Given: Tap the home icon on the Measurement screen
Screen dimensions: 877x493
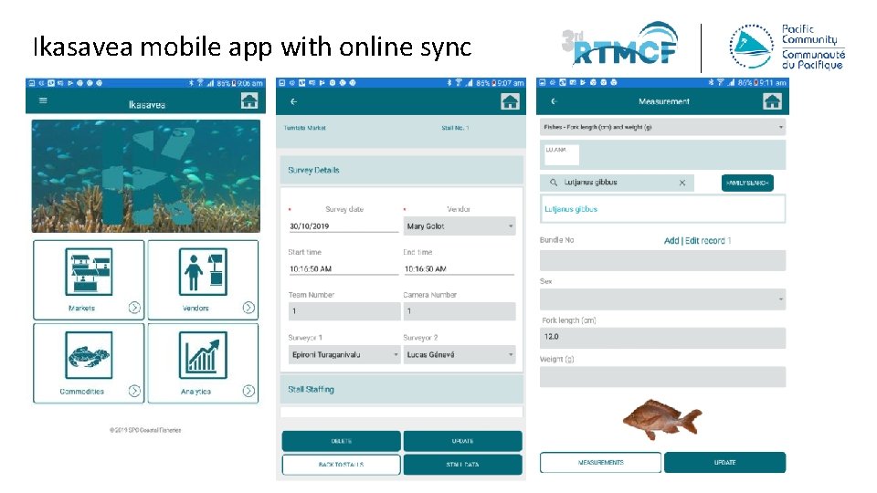Looking at the screenshot, I should pyautogui.click(x=772, y=101).
